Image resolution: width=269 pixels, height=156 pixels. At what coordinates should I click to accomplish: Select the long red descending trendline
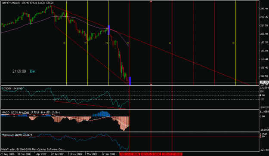tap(151, 45)
